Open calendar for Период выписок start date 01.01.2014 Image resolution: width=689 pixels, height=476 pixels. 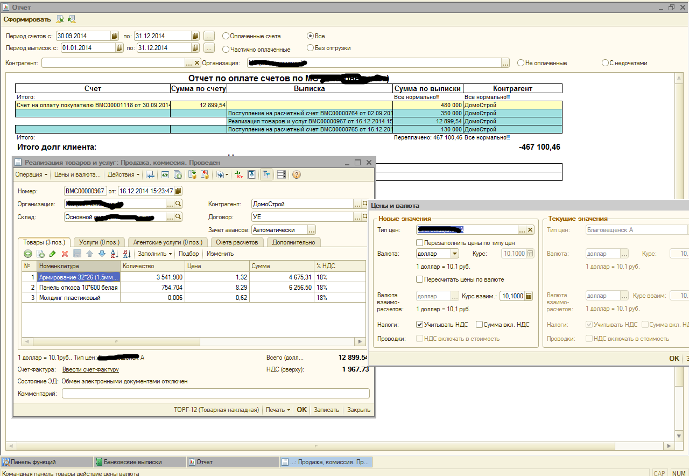[119, 48]
